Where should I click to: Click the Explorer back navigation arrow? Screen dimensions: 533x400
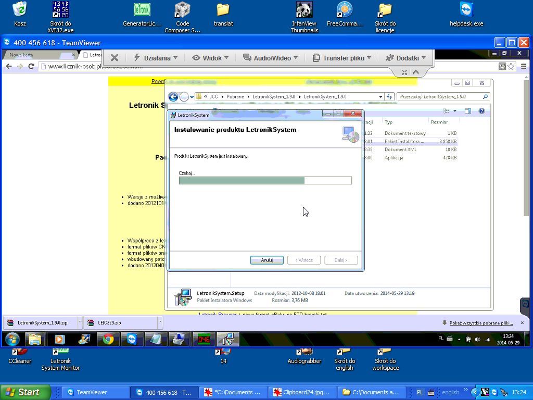[x=173, y=97]
